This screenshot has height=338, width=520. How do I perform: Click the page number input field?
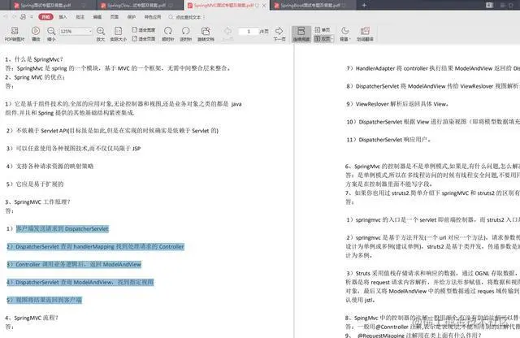tap(249, 31)
